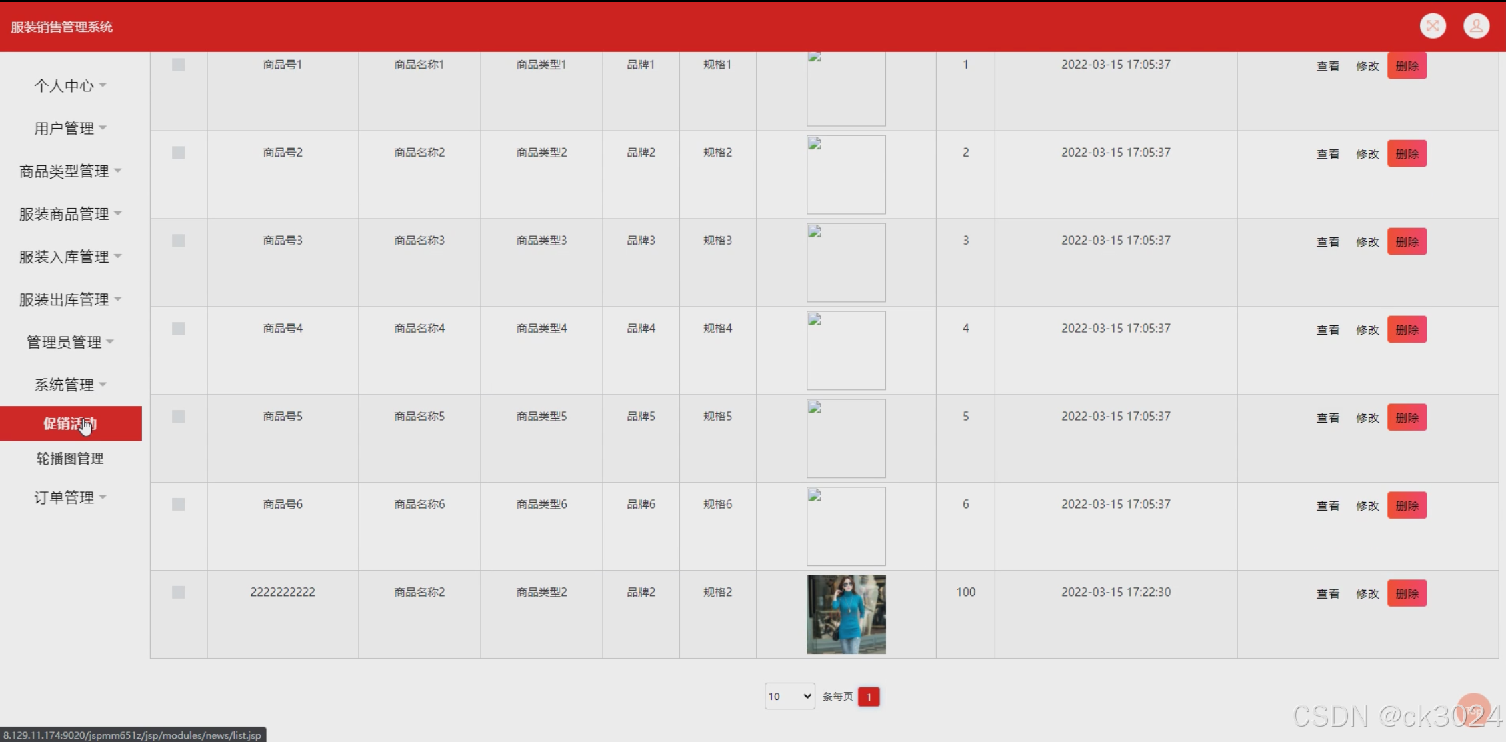Click 修改 for item 2222222222
Viewport: 1506px width, 742px height.
(x=1367, y=594)
